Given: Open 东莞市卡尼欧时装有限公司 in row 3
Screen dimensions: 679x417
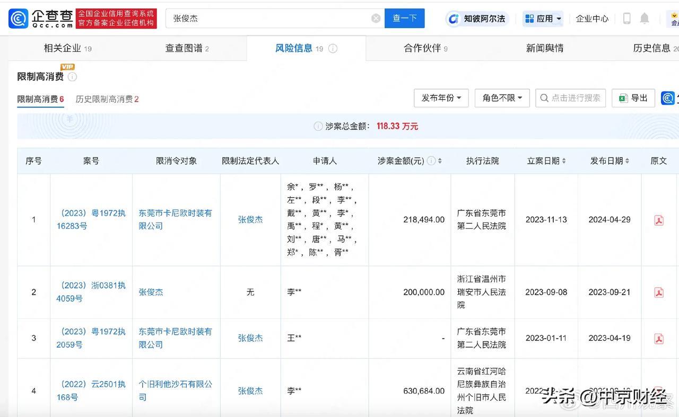Looking at the screenshot, I should [x=176, y=338].
